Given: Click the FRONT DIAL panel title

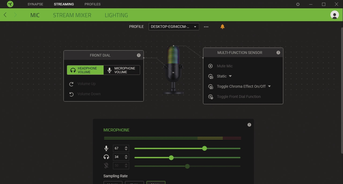Looking at the screenshot, I should click(100, 55).
